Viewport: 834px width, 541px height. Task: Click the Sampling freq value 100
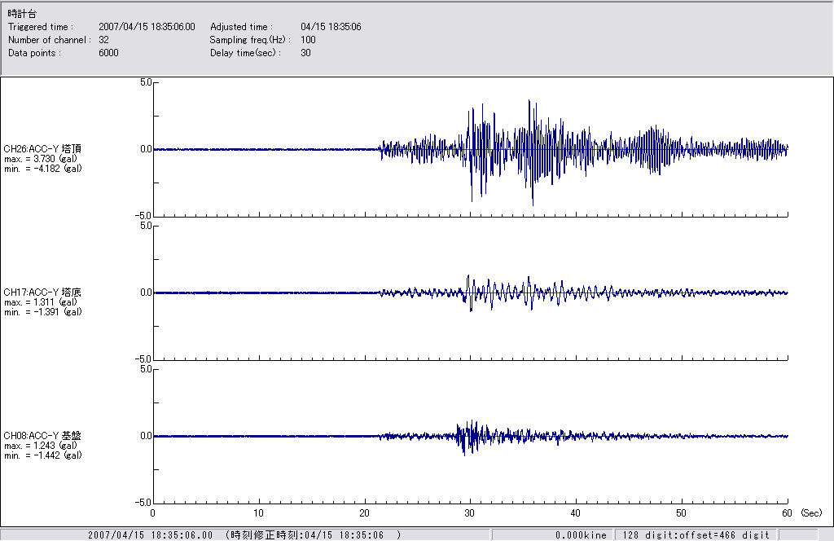pyautogui.click(x=308, y=40)
